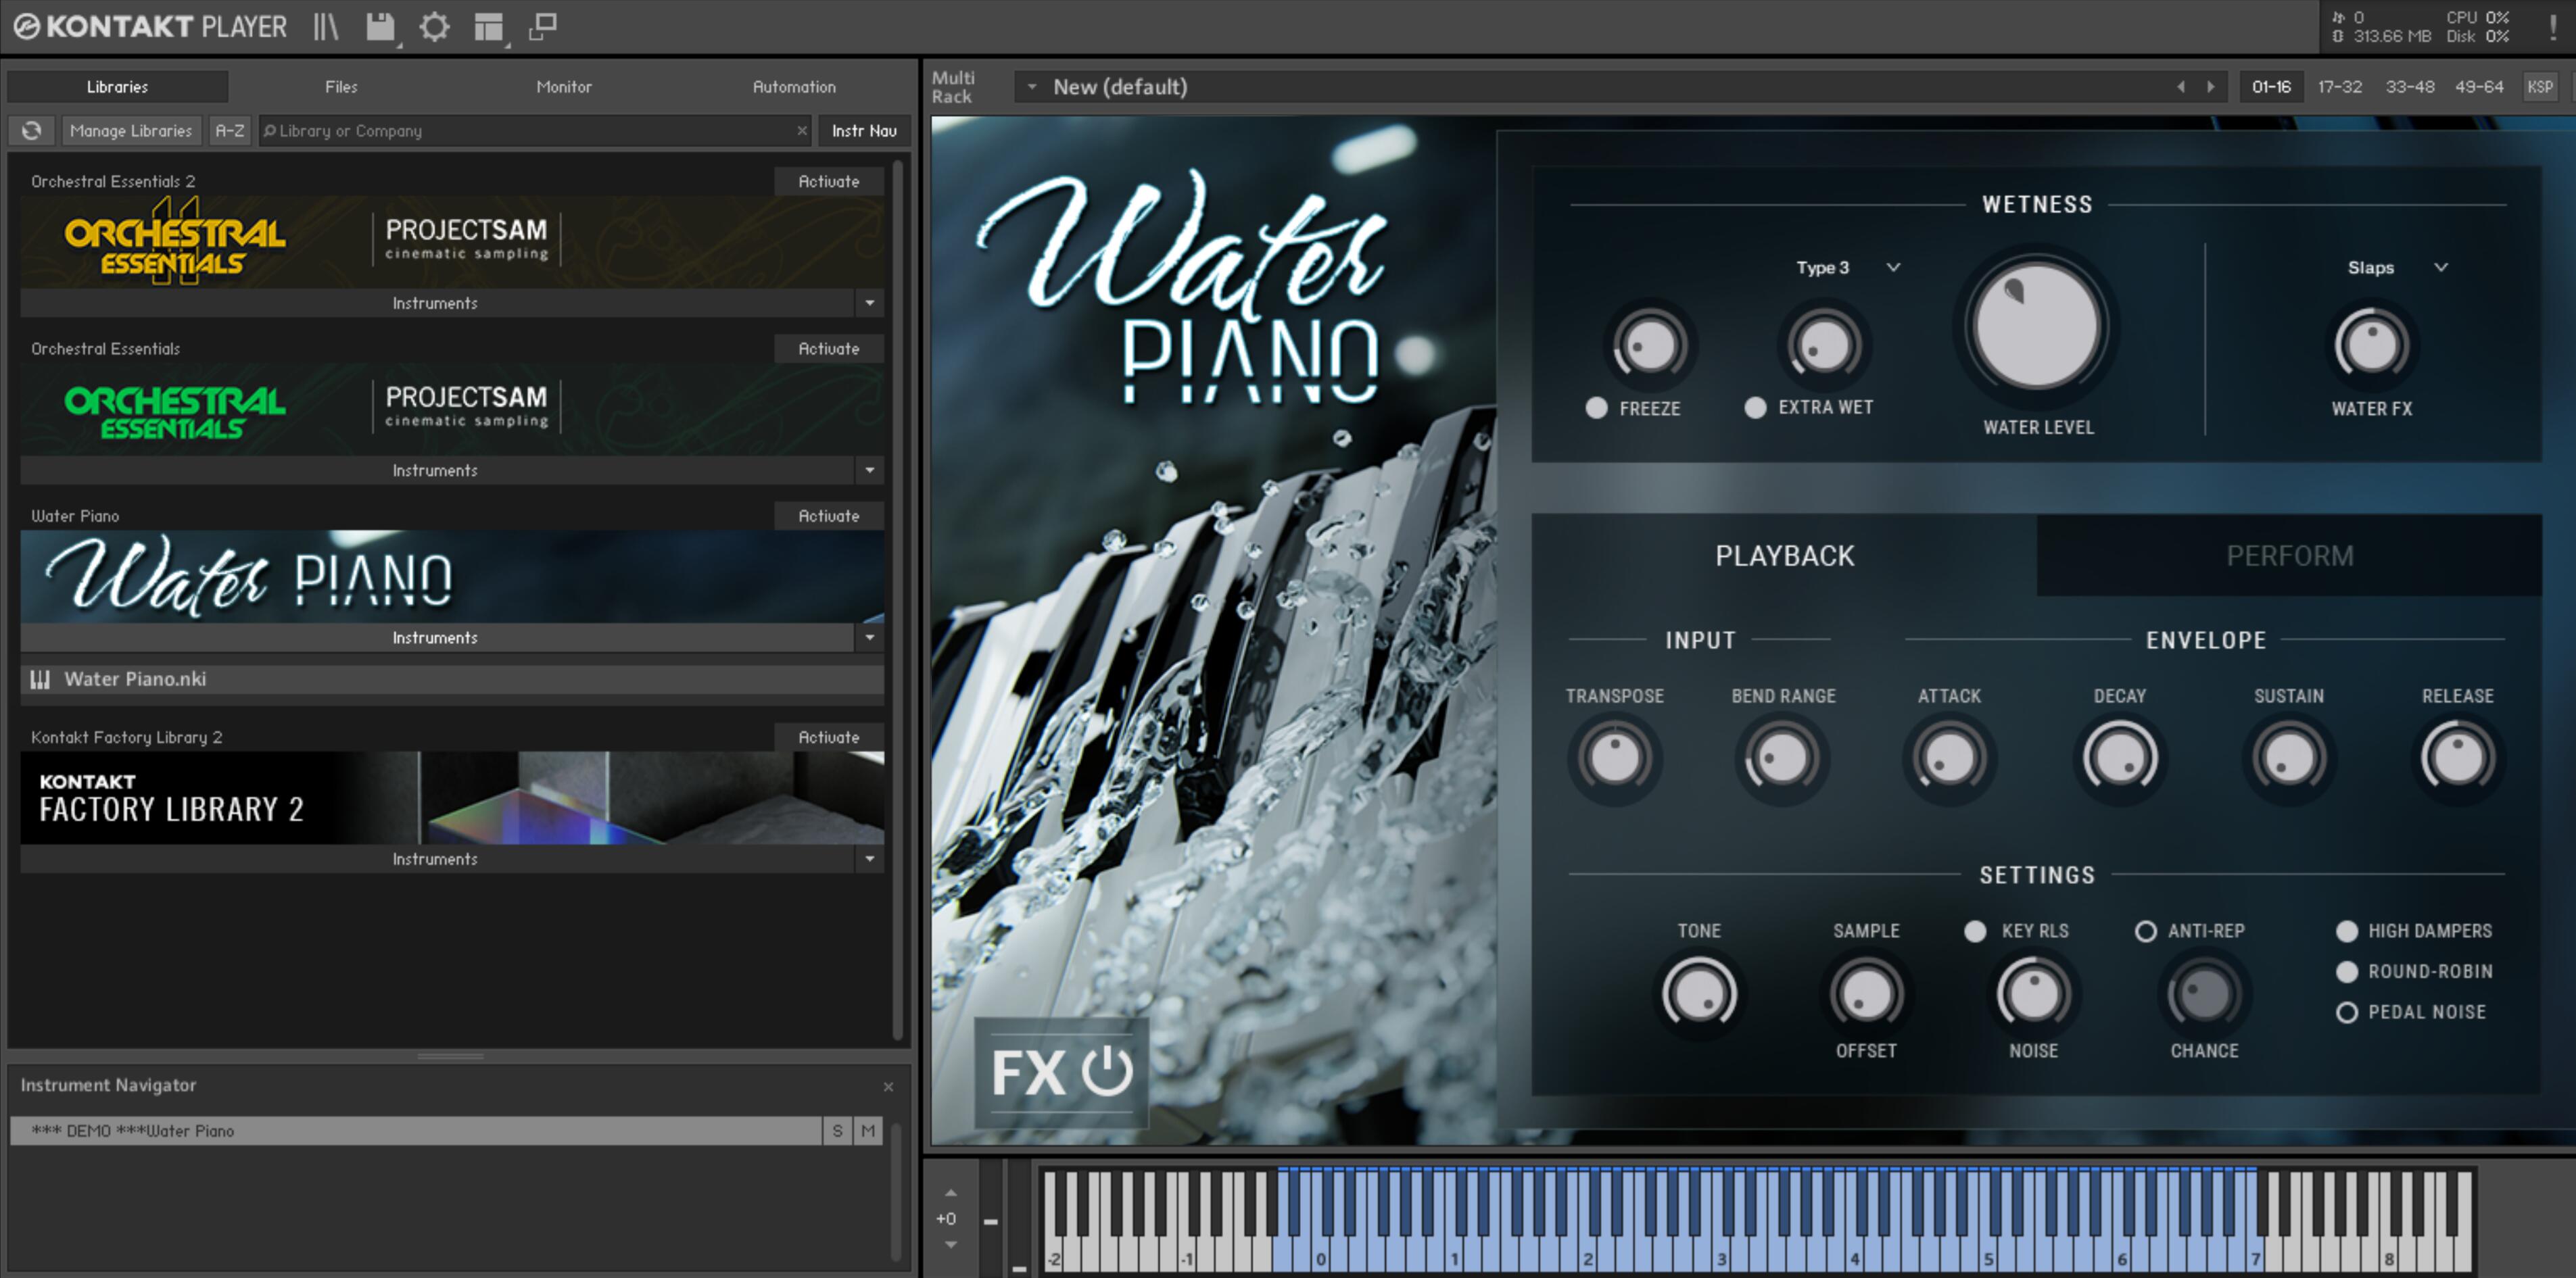2576x1278 pixels.
Task: Switch to the Libraries tab
Action: pyautogui.click(x=117, y=87)
